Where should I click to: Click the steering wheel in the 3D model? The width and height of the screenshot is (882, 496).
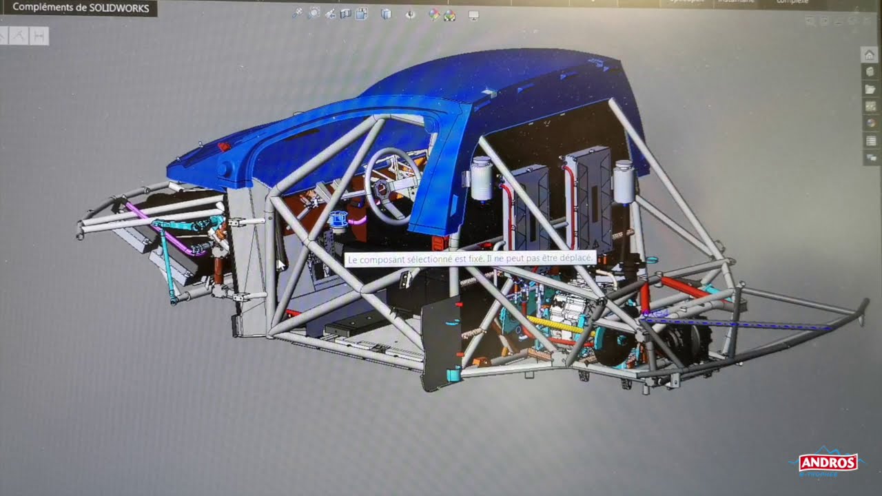tap(392, 186)
